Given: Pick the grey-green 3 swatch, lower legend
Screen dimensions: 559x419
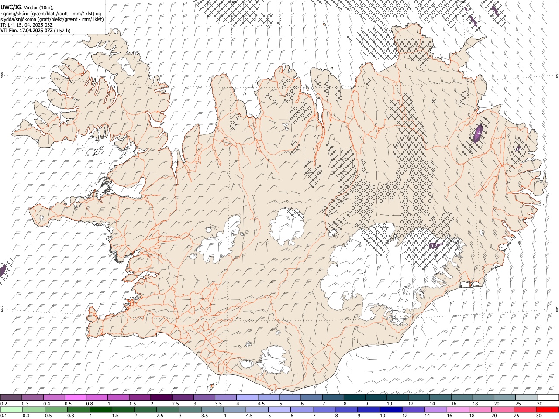Looking at the screenshot, I should (x=190, y=410).
